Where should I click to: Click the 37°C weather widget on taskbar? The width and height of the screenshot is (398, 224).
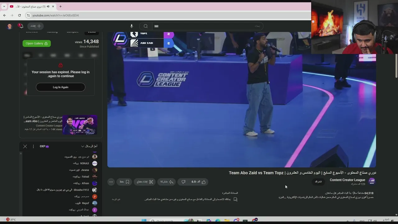[11, 219]
